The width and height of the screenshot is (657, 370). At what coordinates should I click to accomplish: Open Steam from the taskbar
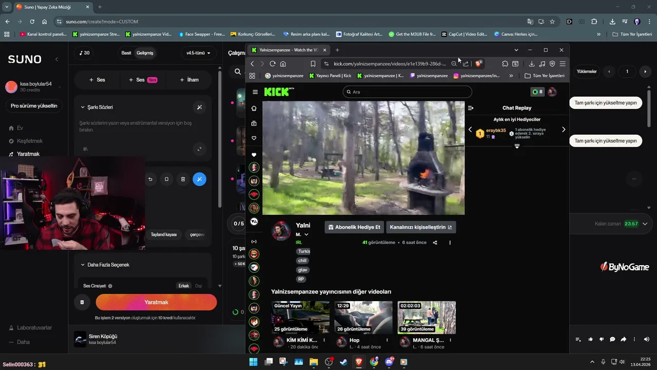(343, 362)
